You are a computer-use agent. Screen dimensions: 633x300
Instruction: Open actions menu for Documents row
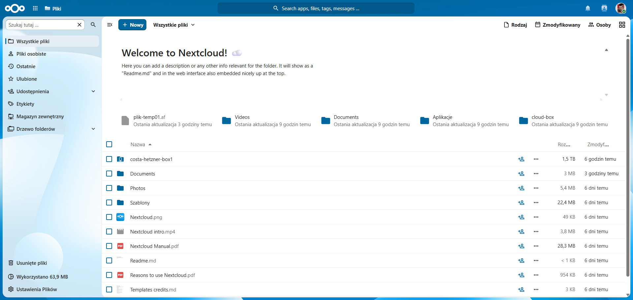pyautogui.click(x=536, y=174)
